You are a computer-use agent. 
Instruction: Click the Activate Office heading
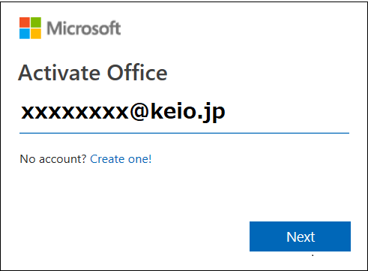(93, 73)
